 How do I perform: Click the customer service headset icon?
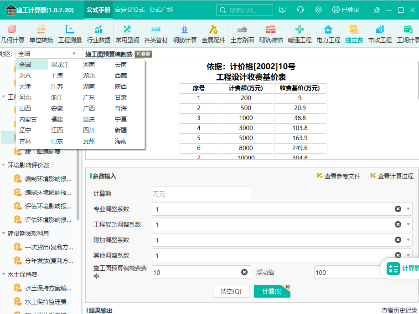tap(300, 10)
